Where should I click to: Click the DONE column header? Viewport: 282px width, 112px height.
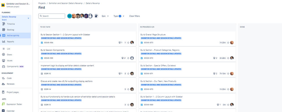[242, 27]
